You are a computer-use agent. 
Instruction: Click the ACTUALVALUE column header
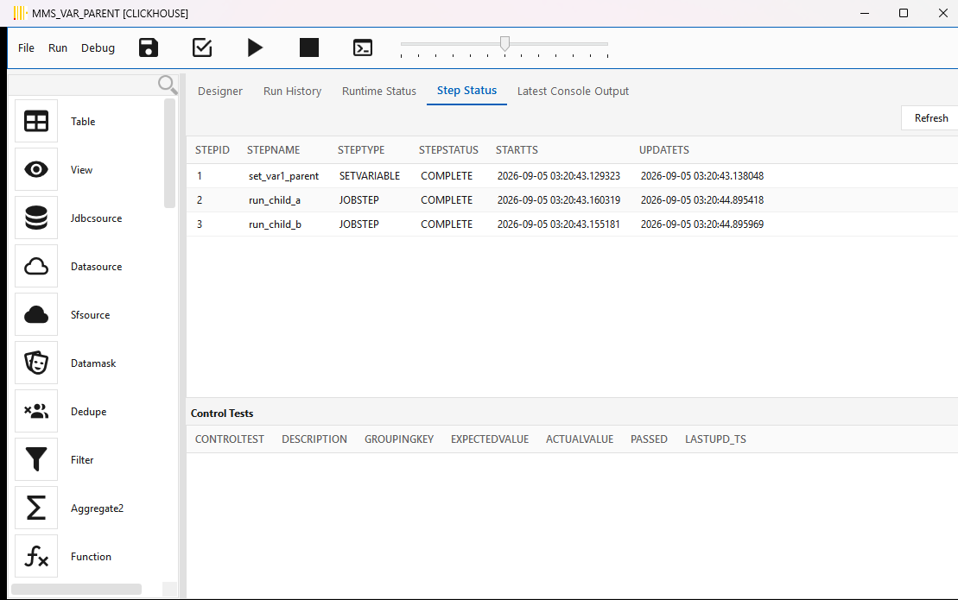[579, 439]
